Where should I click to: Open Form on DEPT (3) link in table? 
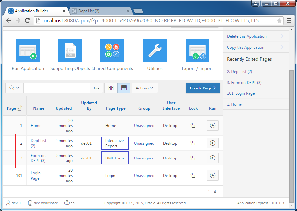38,158
